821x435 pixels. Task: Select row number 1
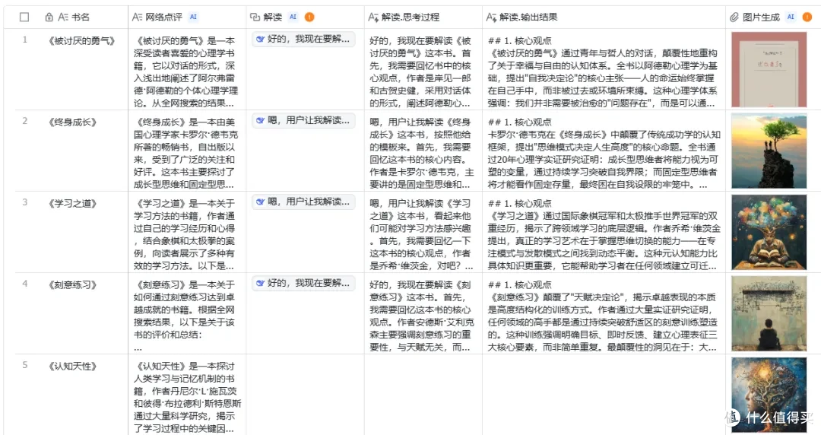[x=24, y=40]
